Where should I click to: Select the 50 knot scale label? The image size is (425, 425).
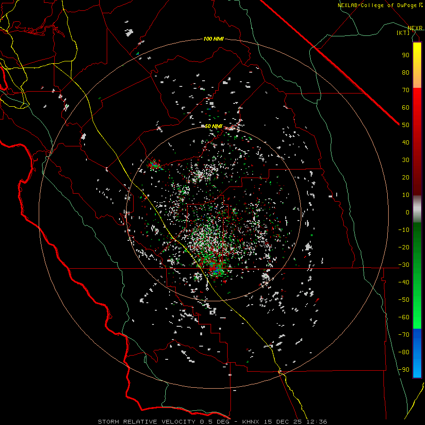pyautogui.click(x=406, y=125)
